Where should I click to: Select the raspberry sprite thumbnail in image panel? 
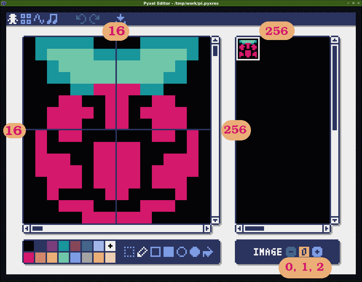(x=248, y=49)
